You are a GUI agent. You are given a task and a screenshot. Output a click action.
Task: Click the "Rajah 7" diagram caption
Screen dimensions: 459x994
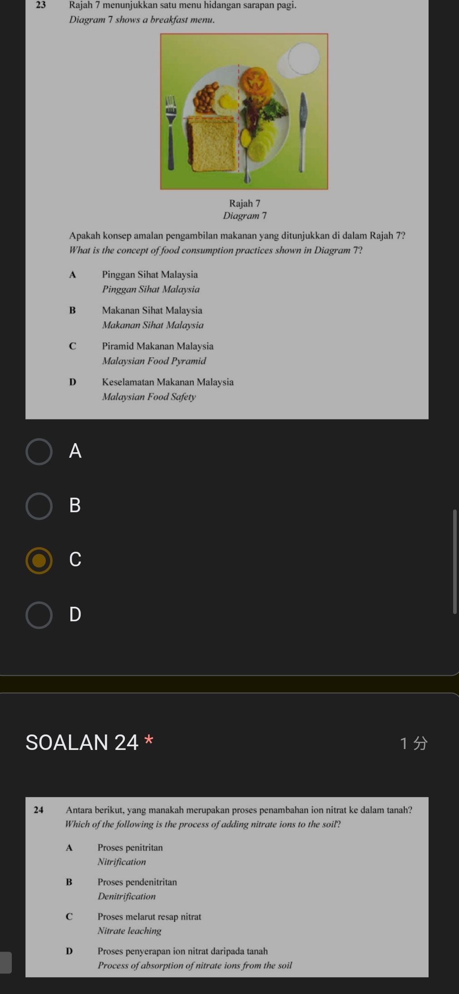pyautogui.click(x=245, y=203)
